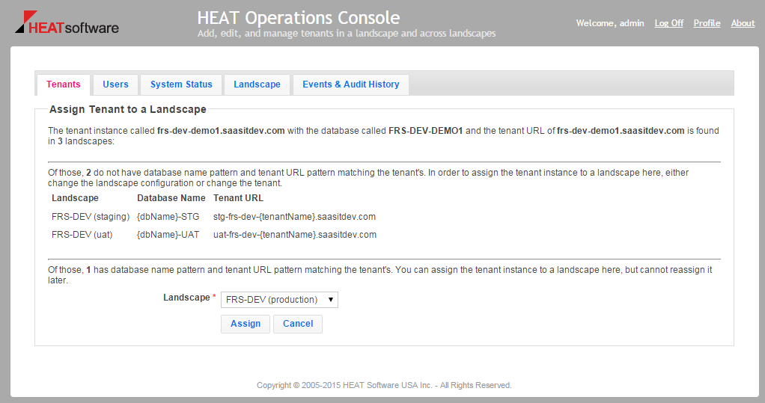Select the FRS-DEV (uat) landscape row
765x403 pixels.
point(82,235)
